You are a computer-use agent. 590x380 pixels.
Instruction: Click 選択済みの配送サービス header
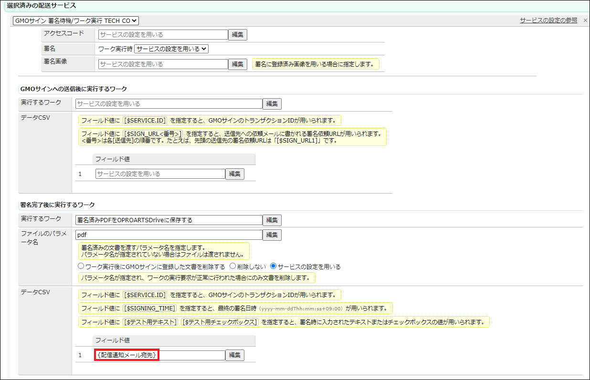click(x=42, y=5)
